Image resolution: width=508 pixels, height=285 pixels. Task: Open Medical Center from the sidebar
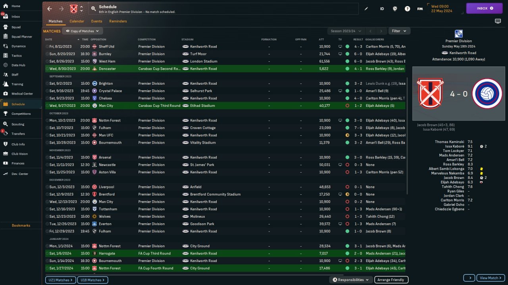(21, 94)
